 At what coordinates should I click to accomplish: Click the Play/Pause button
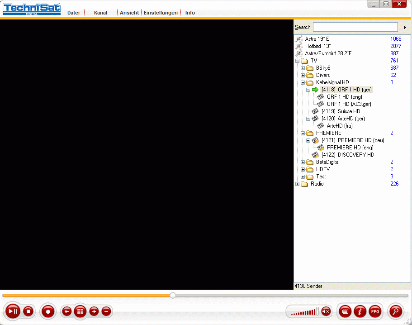coord(13,311)
